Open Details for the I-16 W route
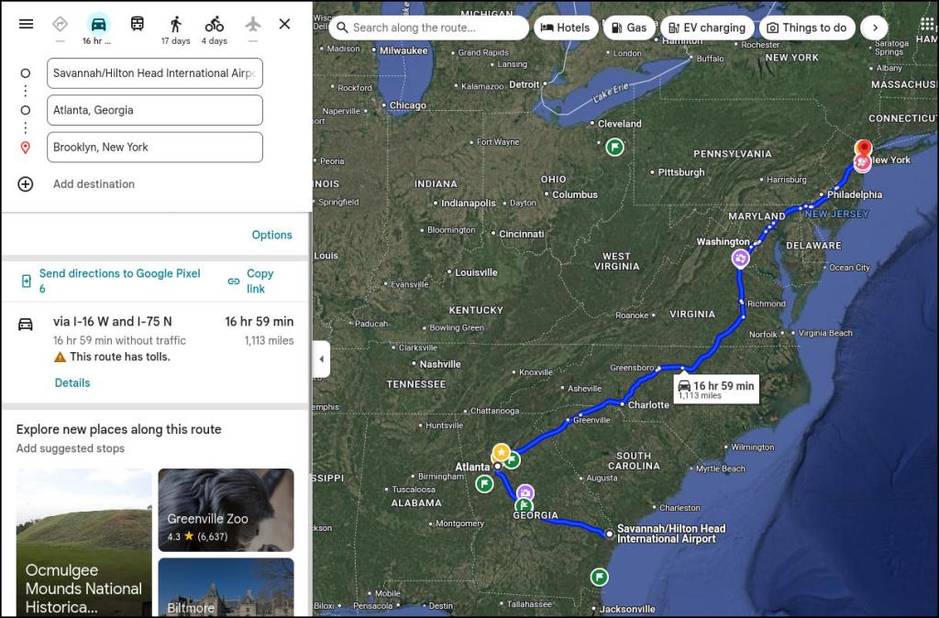This screenshot has width=939, height=618. pos(72,382)
